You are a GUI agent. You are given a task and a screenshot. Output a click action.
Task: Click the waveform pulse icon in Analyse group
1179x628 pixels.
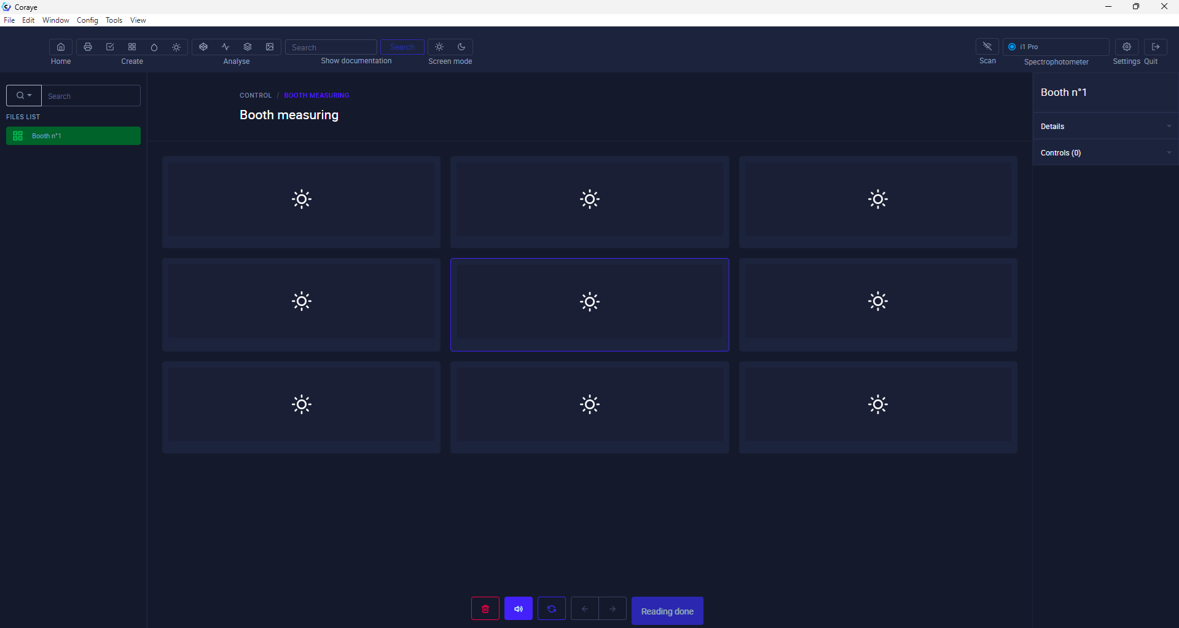point(225,47)
